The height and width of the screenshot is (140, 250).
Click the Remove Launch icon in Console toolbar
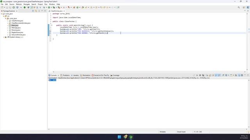click(x=200, y=75)
